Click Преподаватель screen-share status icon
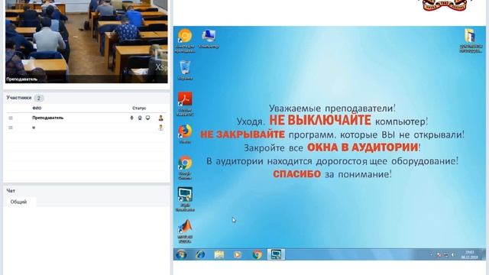Image resolution: width=489 pixels, height=275 pixels. [147, 118]
